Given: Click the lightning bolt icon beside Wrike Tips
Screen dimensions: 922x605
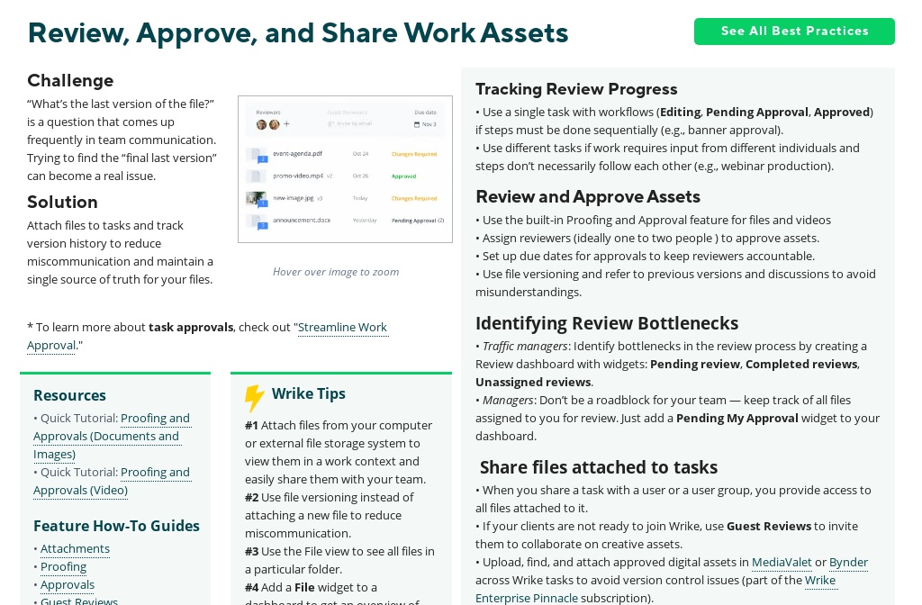Looking at the screenshot, I should (255, 394).
